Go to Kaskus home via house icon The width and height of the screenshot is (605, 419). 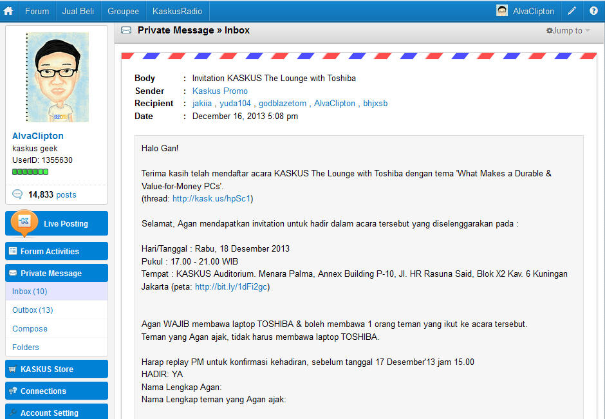coord(8,11)
